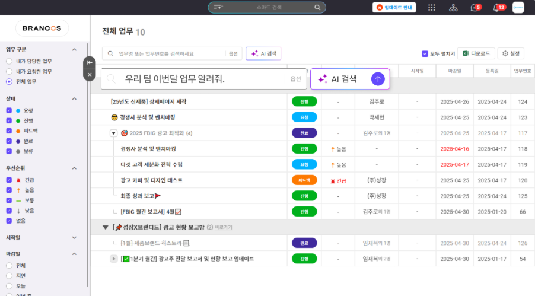The width and height of the screenshot is (535, 296).
Task: Click 설정 button
Action: (511, 53)
